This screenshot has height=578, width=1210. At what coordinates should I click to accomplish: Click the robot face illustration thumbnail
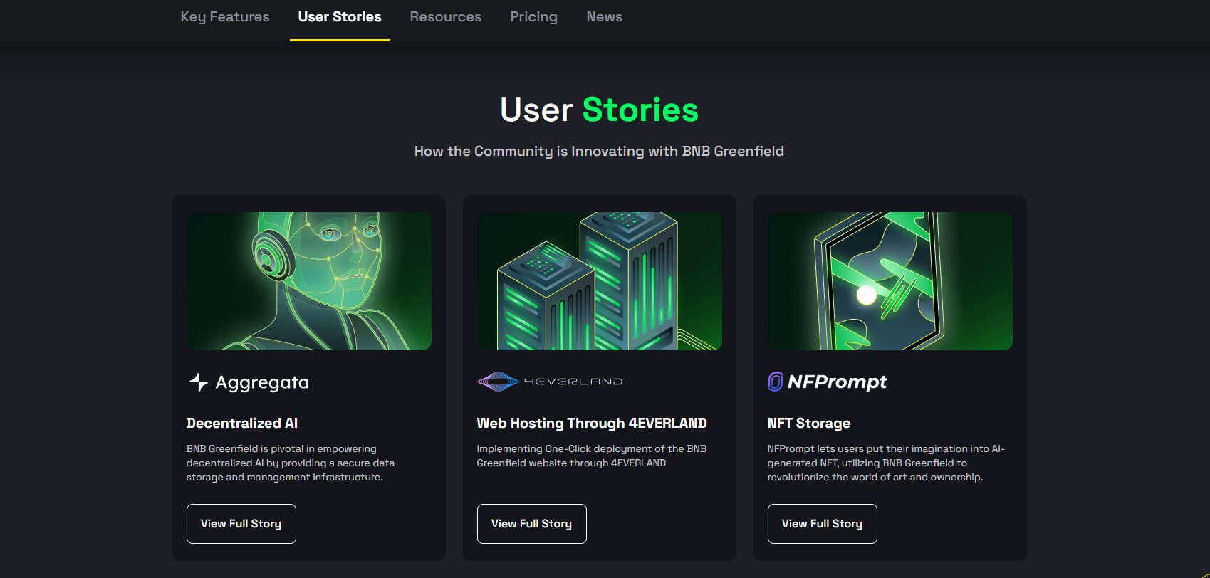pyautogui.click(x=309, y=281)
